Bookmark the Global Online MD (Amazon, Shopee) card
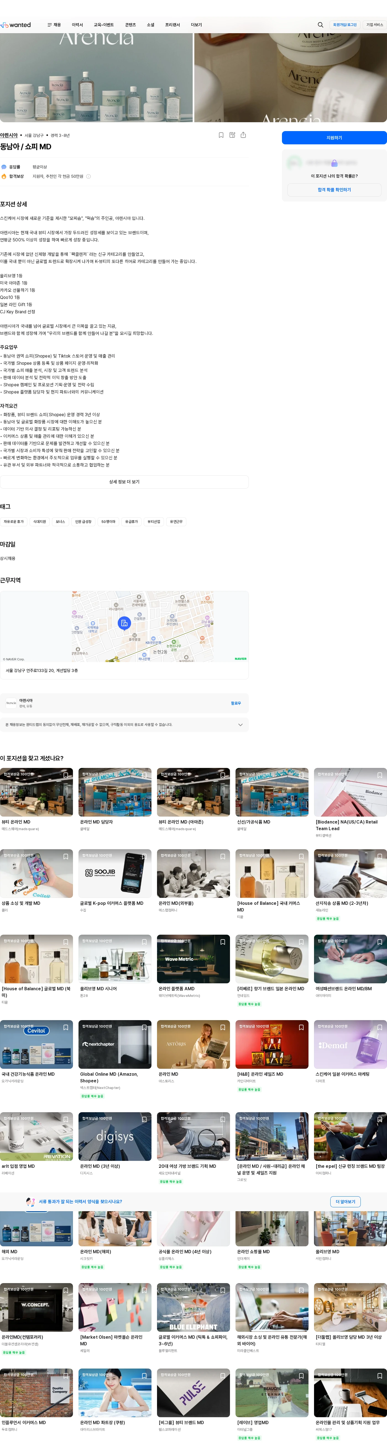Viewport: 387px width, 1454px height. tap(144, 1027)
